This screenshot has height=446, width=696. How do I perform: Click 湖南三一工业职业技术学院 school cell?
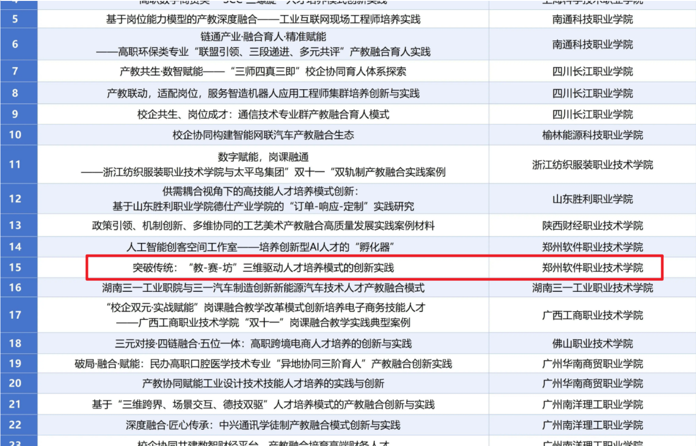coord(592,288)
